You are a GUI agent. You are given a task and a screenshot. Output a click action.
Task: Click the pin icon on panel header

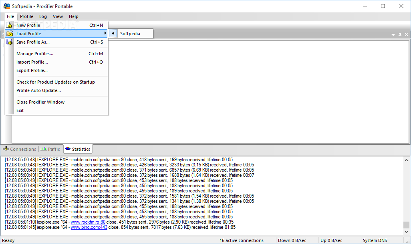click(x=400, y=34)
